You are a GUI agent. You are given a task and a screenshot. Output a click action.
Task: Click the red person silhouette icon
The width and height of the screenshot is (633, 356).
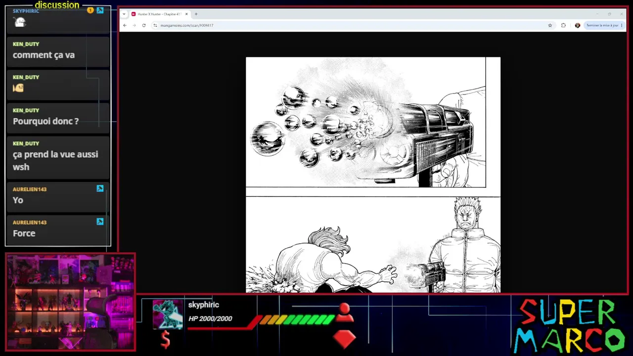tap(344, 312)
